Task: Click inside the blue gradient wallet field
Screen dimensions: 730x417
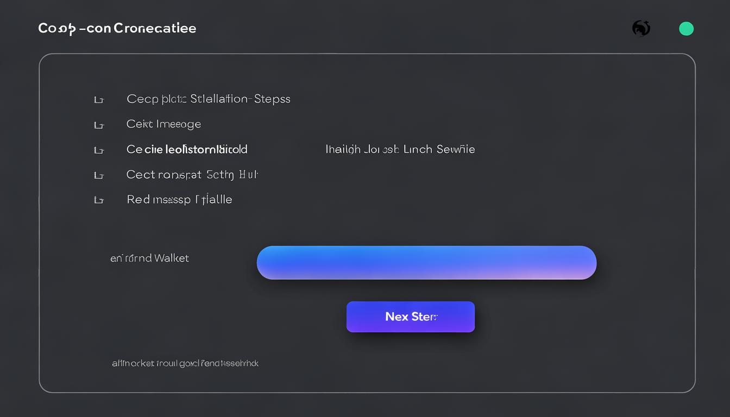Action: (426, 263)
